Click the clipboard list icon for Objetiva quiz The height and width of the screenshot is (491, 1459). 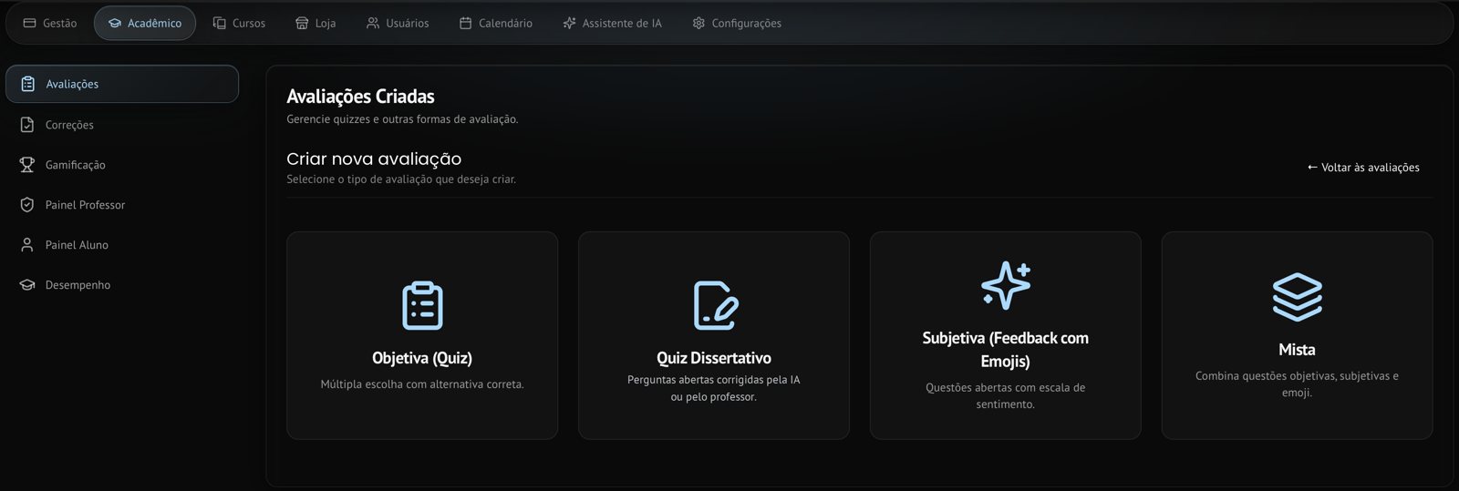pos(422,305)
